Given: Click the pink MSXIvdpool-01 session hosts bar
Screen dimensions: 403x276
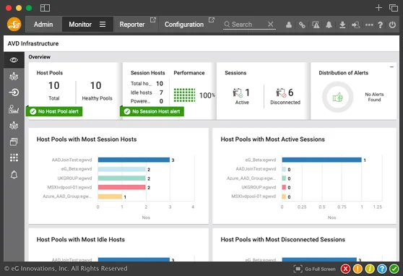Looking at the screenshot, I should point(122,187).
